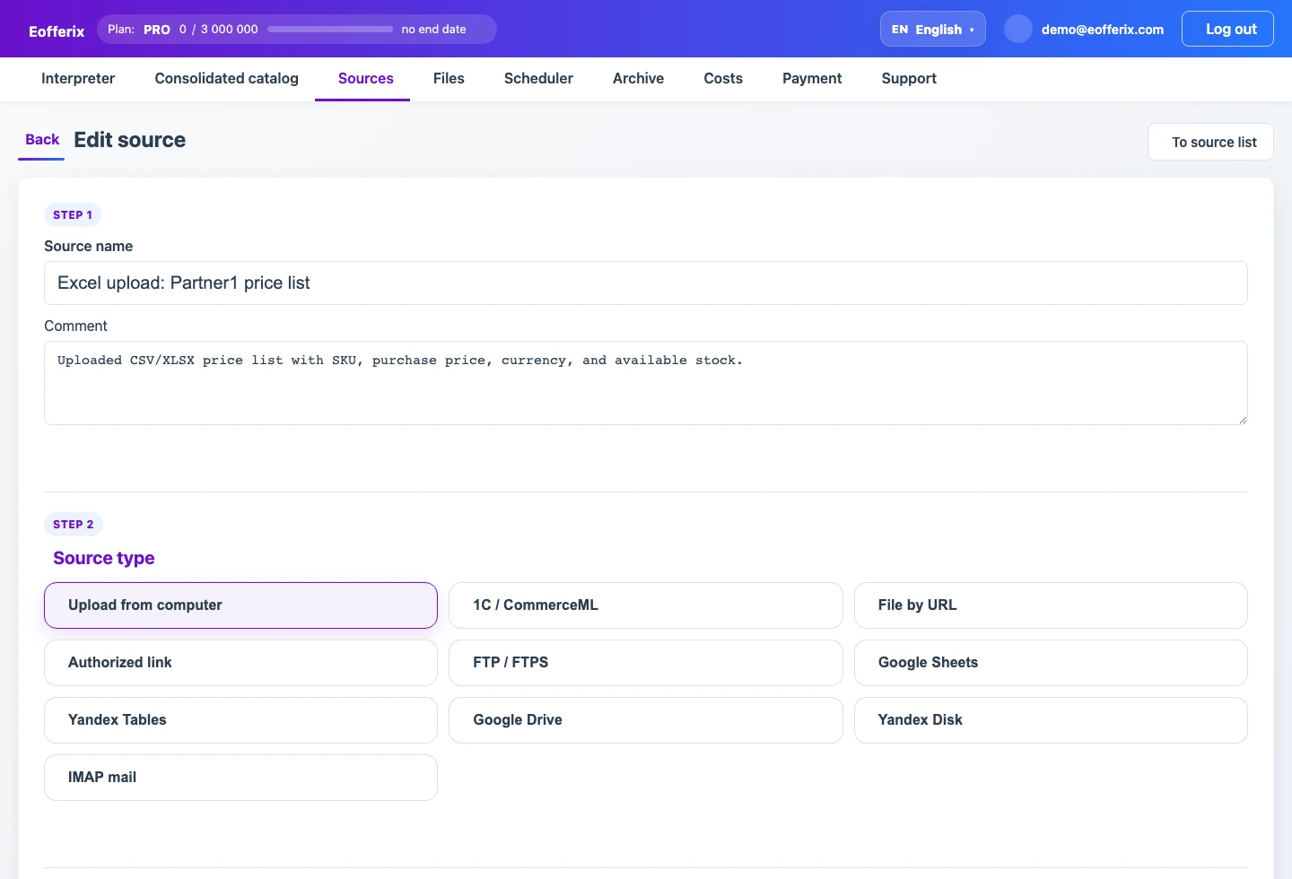Select Authorized link source type
Viewport: 1292px width, 879px height.
pyautogui.click(x=240, y=663)
